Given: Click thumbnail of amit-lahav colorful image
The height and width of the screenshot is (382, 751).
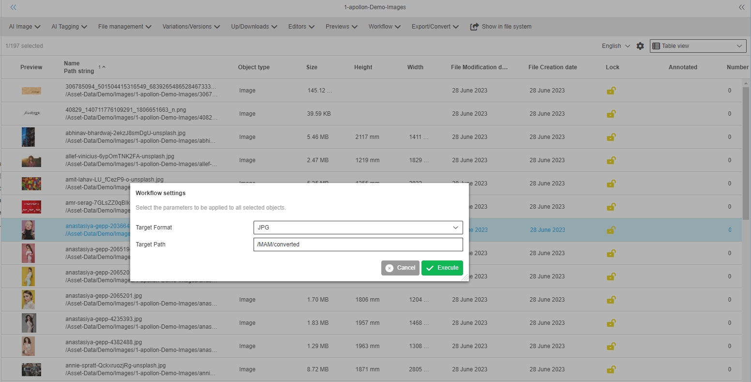Looking at the screenshot, I should [31, 183].
